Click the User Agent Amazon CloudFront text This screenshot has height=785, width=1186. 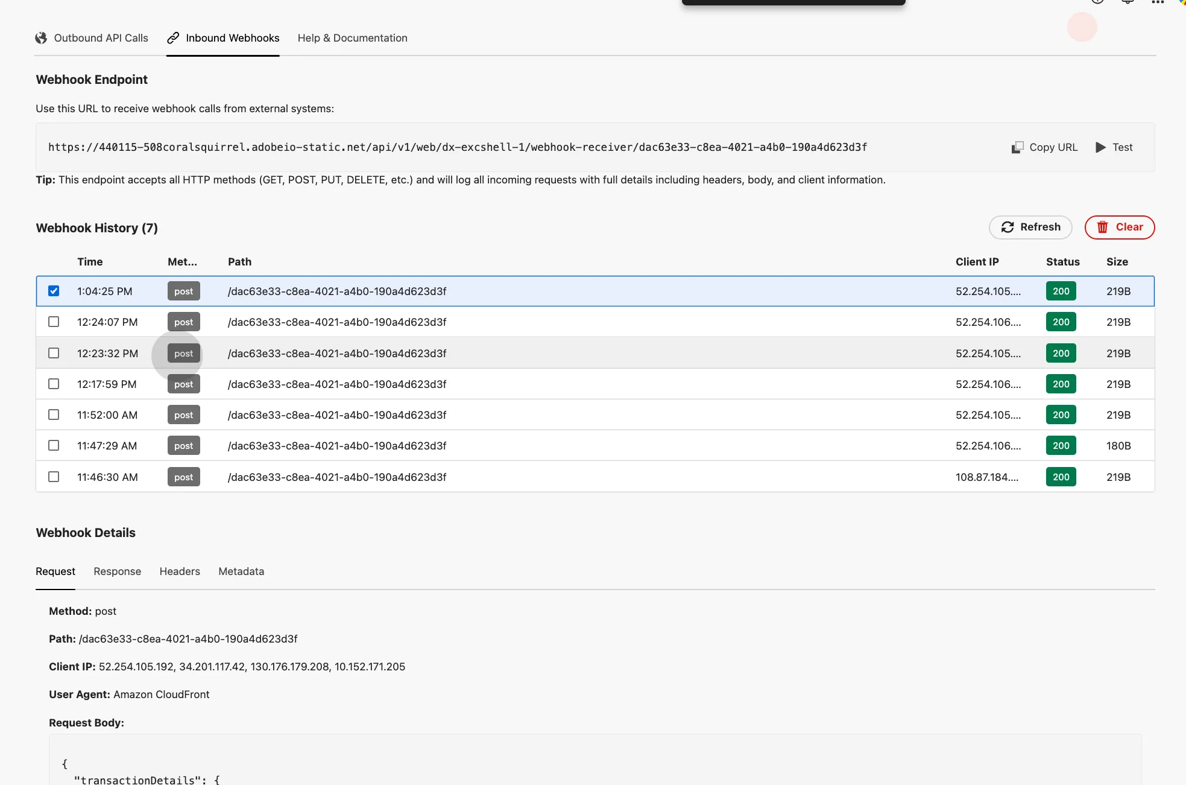pos(129,694)
